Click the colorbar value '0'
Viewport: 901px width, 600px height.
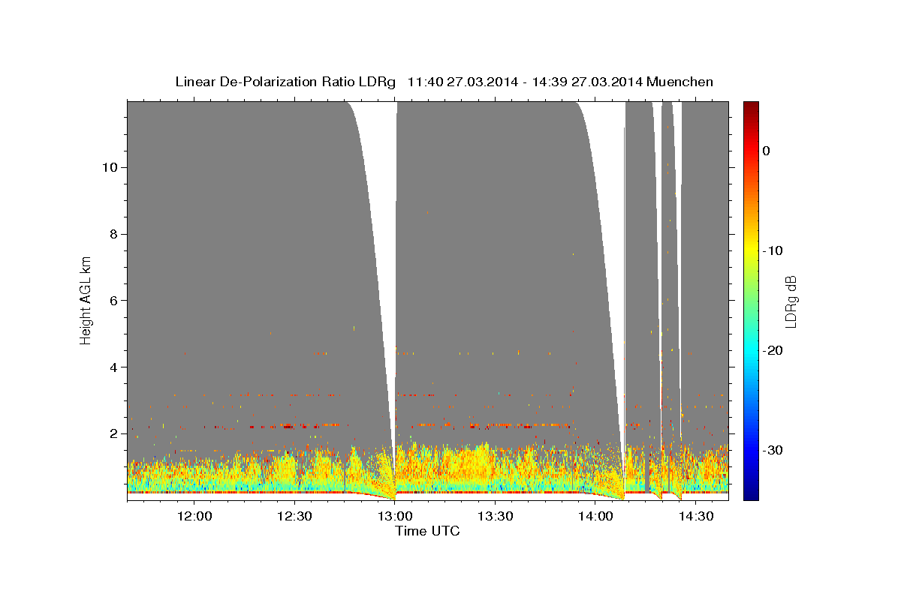767,151
